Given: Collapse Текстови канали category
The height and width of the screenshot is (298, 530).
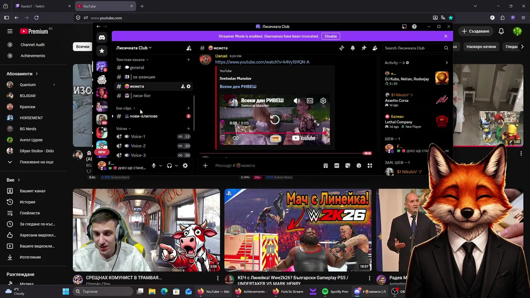Looking at the screenshot, I should coord(132,60).
